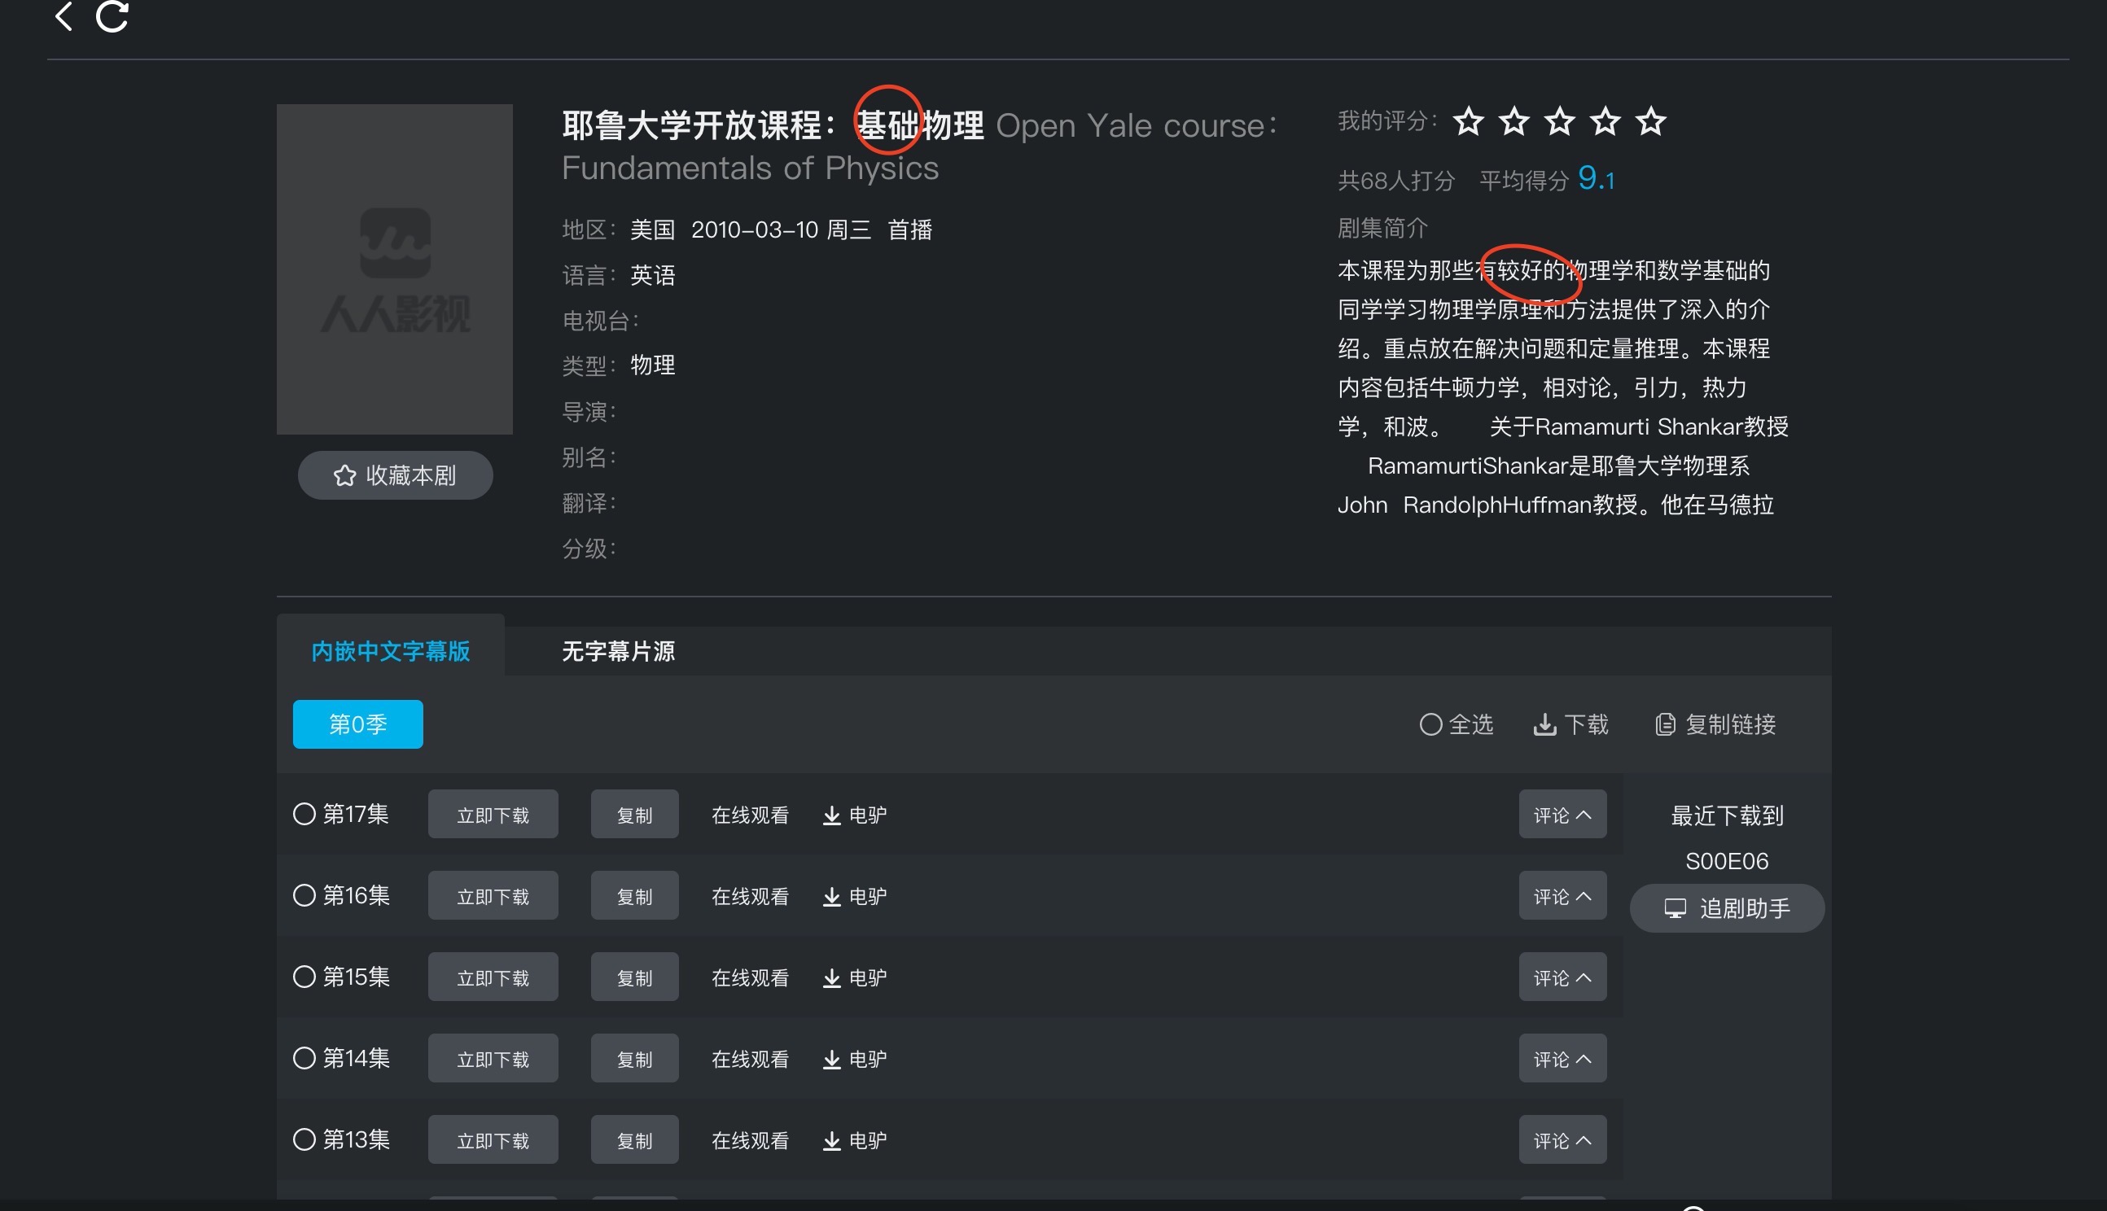The height and width of the screenshot is (1211, 2107).
Task: Click the 下载 batch download icon
Action: (x=1544, y=724)
